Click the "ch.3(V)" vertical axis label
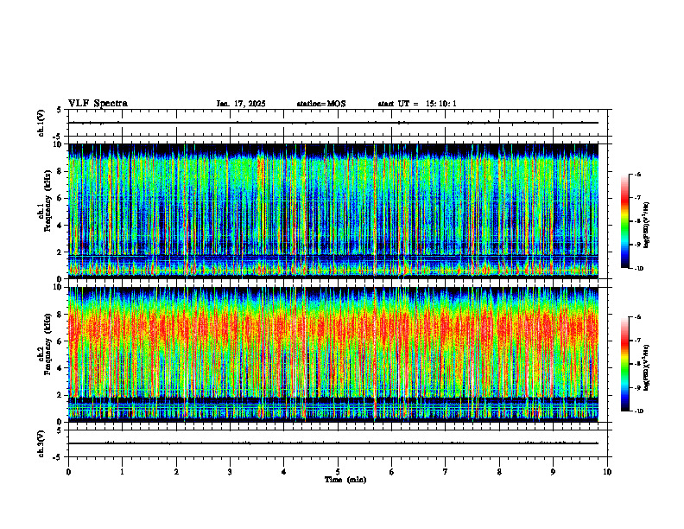Screen dimensions: 684x529 pyautogui.click(x=41, y=443)
